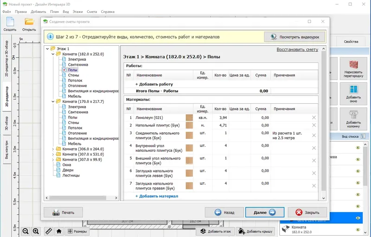Click the Добавить крышу button
The width and height of the screenshot is (371, 237).
tap(256, 231)
